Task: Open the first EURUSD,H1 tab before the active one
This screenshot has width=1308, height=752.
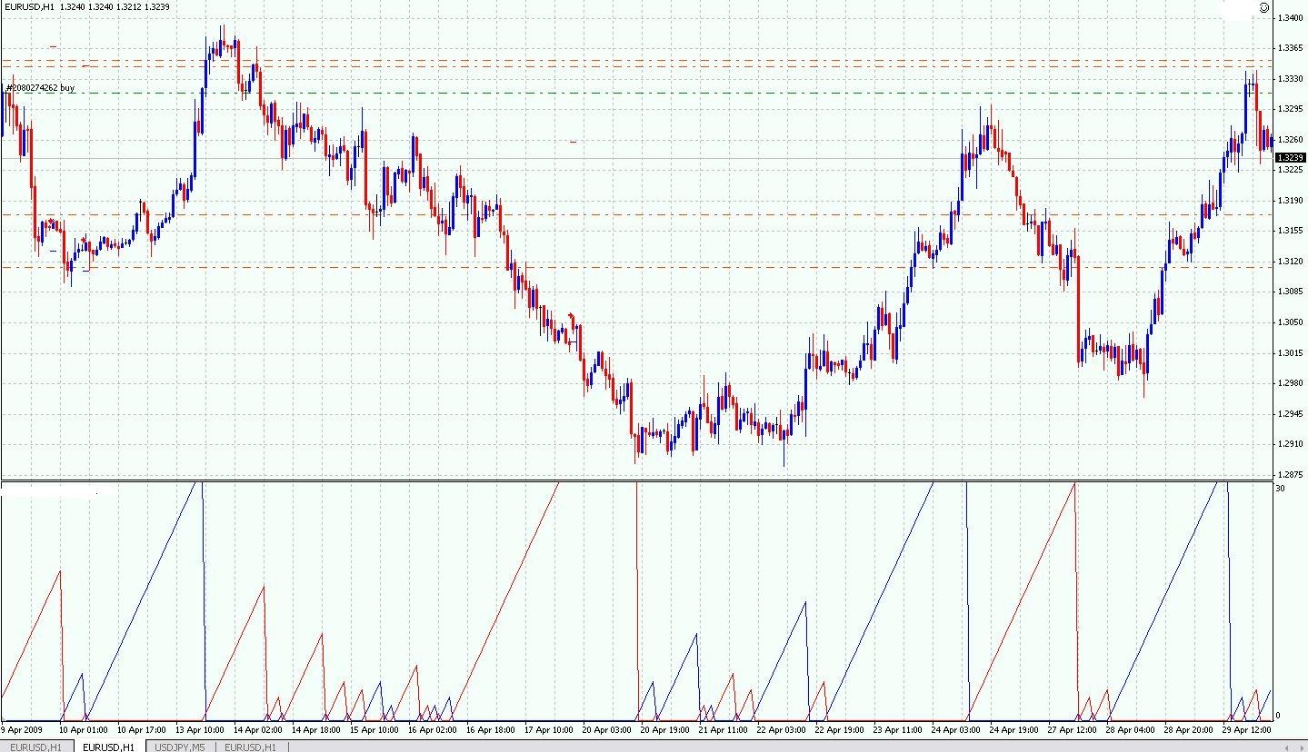Action: tap(35, 747)
